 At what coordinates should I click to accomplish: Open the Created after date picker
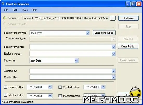(x=50, y=87)
